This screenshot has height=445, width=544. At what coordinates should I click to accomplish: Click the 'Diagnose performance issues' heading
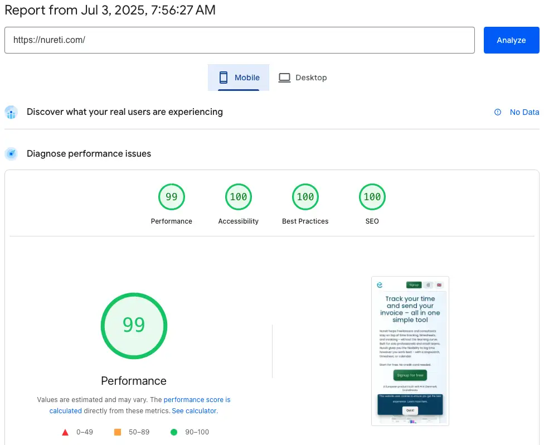tap(89, 153)
